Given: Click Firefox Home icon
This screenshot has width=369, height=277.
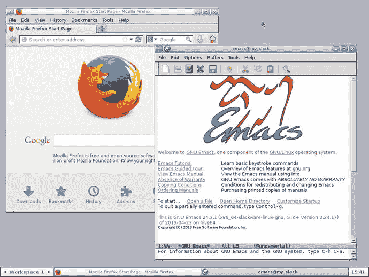Looking at the screenshot, I should coord(212,39).
